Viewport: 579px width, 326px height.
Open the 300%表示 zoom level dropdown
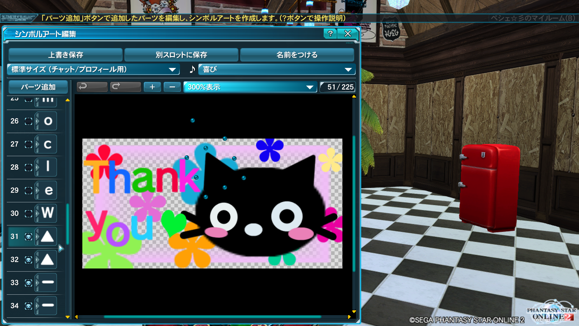pos(250,87)
